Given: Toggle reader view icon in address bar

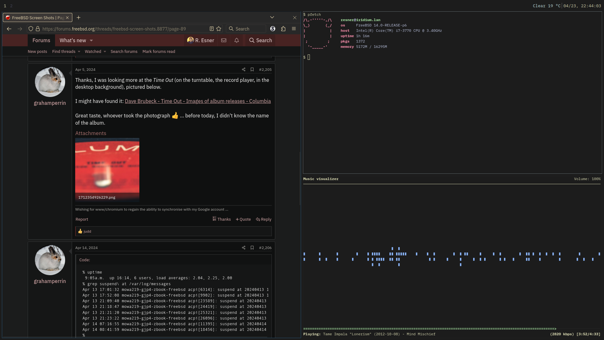Looking at the screenshot, I should point(212,29).
